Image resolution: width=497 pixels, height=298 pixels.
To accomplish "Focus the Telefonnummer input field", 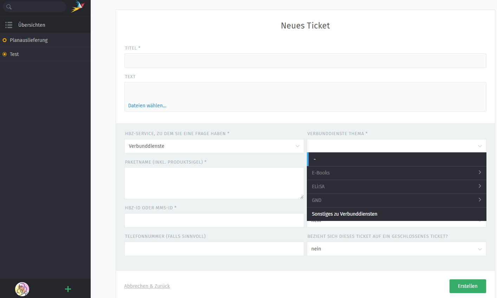I will 214,249.
